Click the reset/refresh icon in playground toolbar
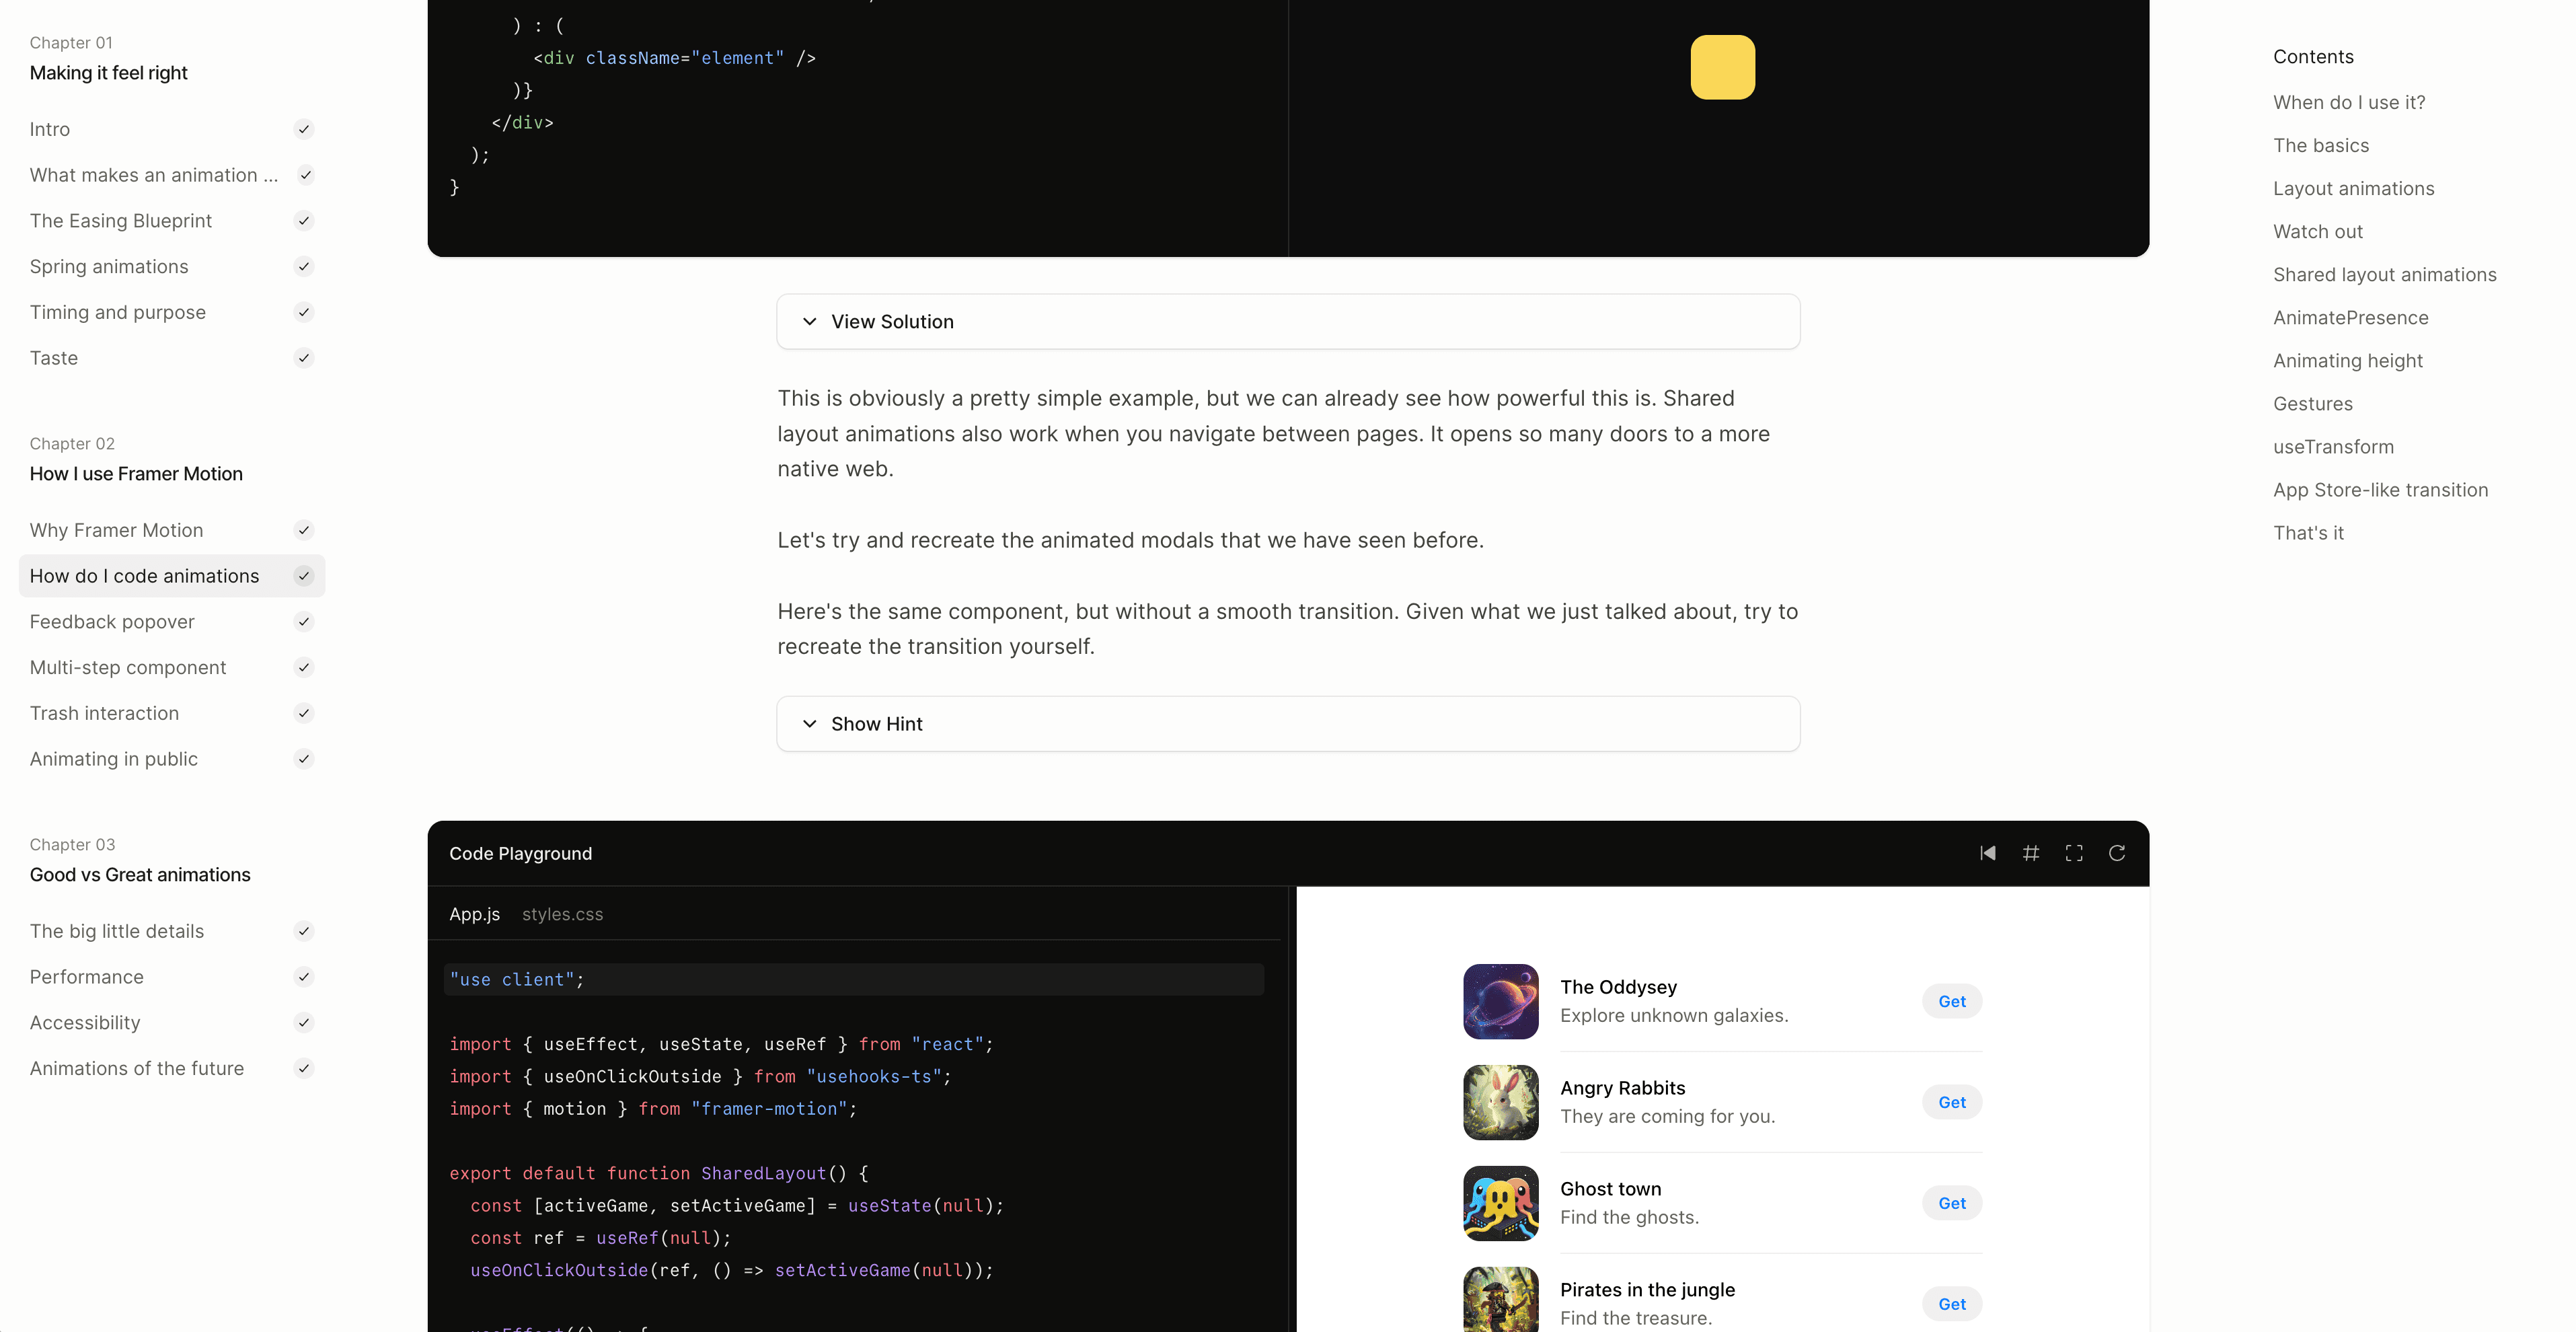Screen dimensions: 2576x1332 click(x=2117, y=853)
